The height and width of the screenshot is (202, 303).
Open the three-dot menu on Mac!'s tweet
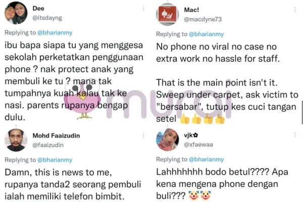295,10
